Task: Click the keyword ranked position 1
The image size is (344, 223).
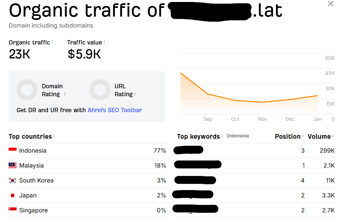Action: pos(198,165)
